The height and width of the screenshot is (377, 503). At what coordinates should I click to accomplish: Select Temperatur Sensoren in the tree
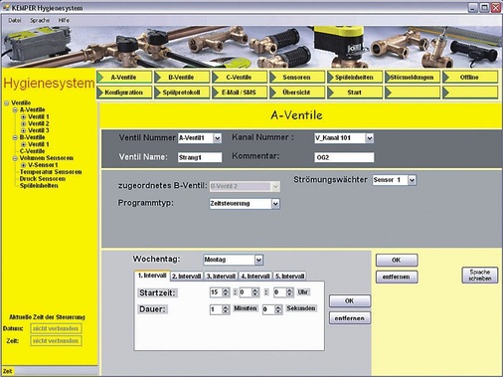[x=51, y=172]
